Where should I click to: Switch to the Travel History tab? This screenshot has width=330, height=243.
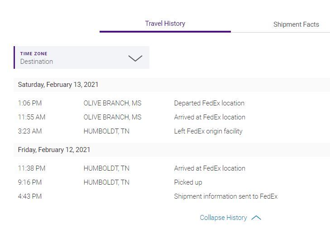[x=165, y=24]
